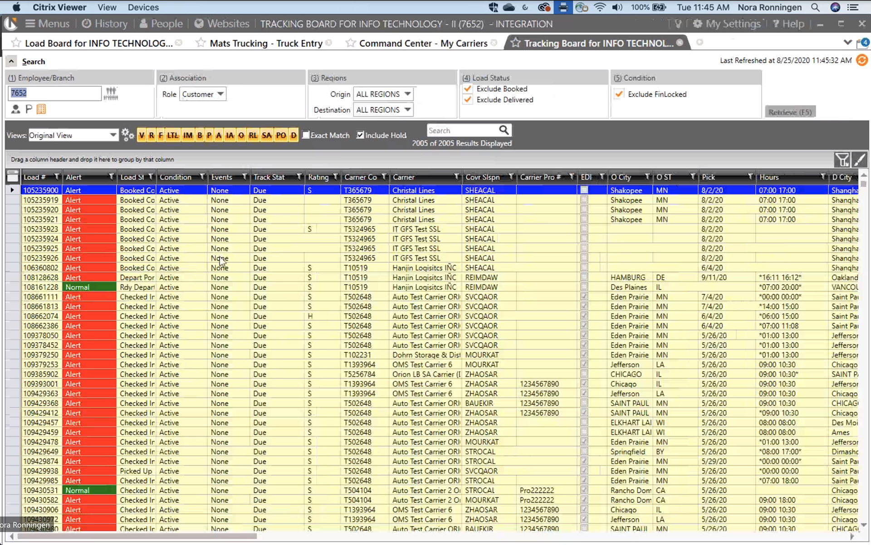Filter the Load # column via funnel icon
This screenshot has height=545, width=871.
click(57, 177)
